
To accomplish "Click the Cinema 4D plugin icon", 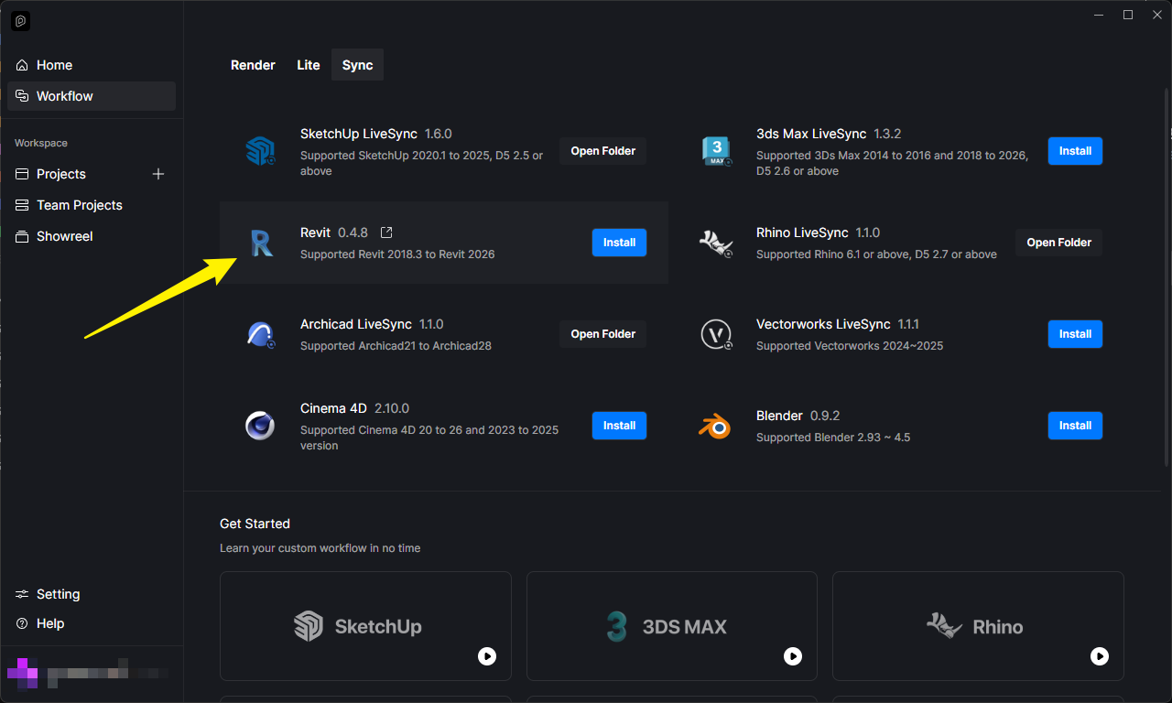I will tap(260, 426).
